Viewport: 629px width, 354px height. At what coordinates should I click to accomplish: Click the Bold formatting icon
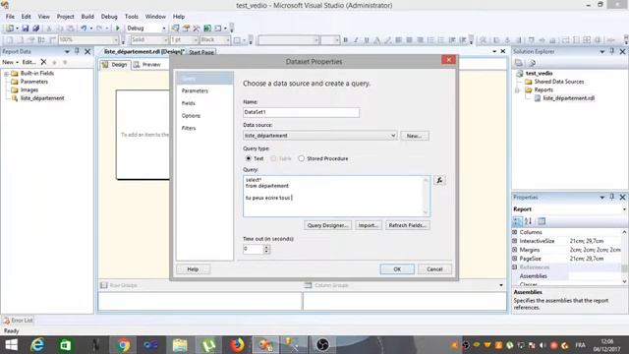[x=345, y=40]
